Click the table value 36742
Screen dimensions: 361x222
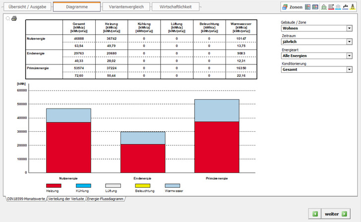(112, 39)
